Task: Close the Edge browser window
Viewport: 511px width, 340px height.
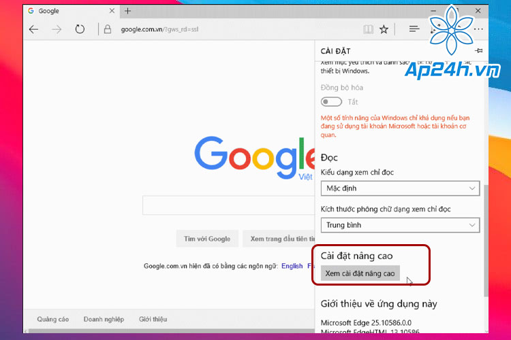Action: coord(478,11)
